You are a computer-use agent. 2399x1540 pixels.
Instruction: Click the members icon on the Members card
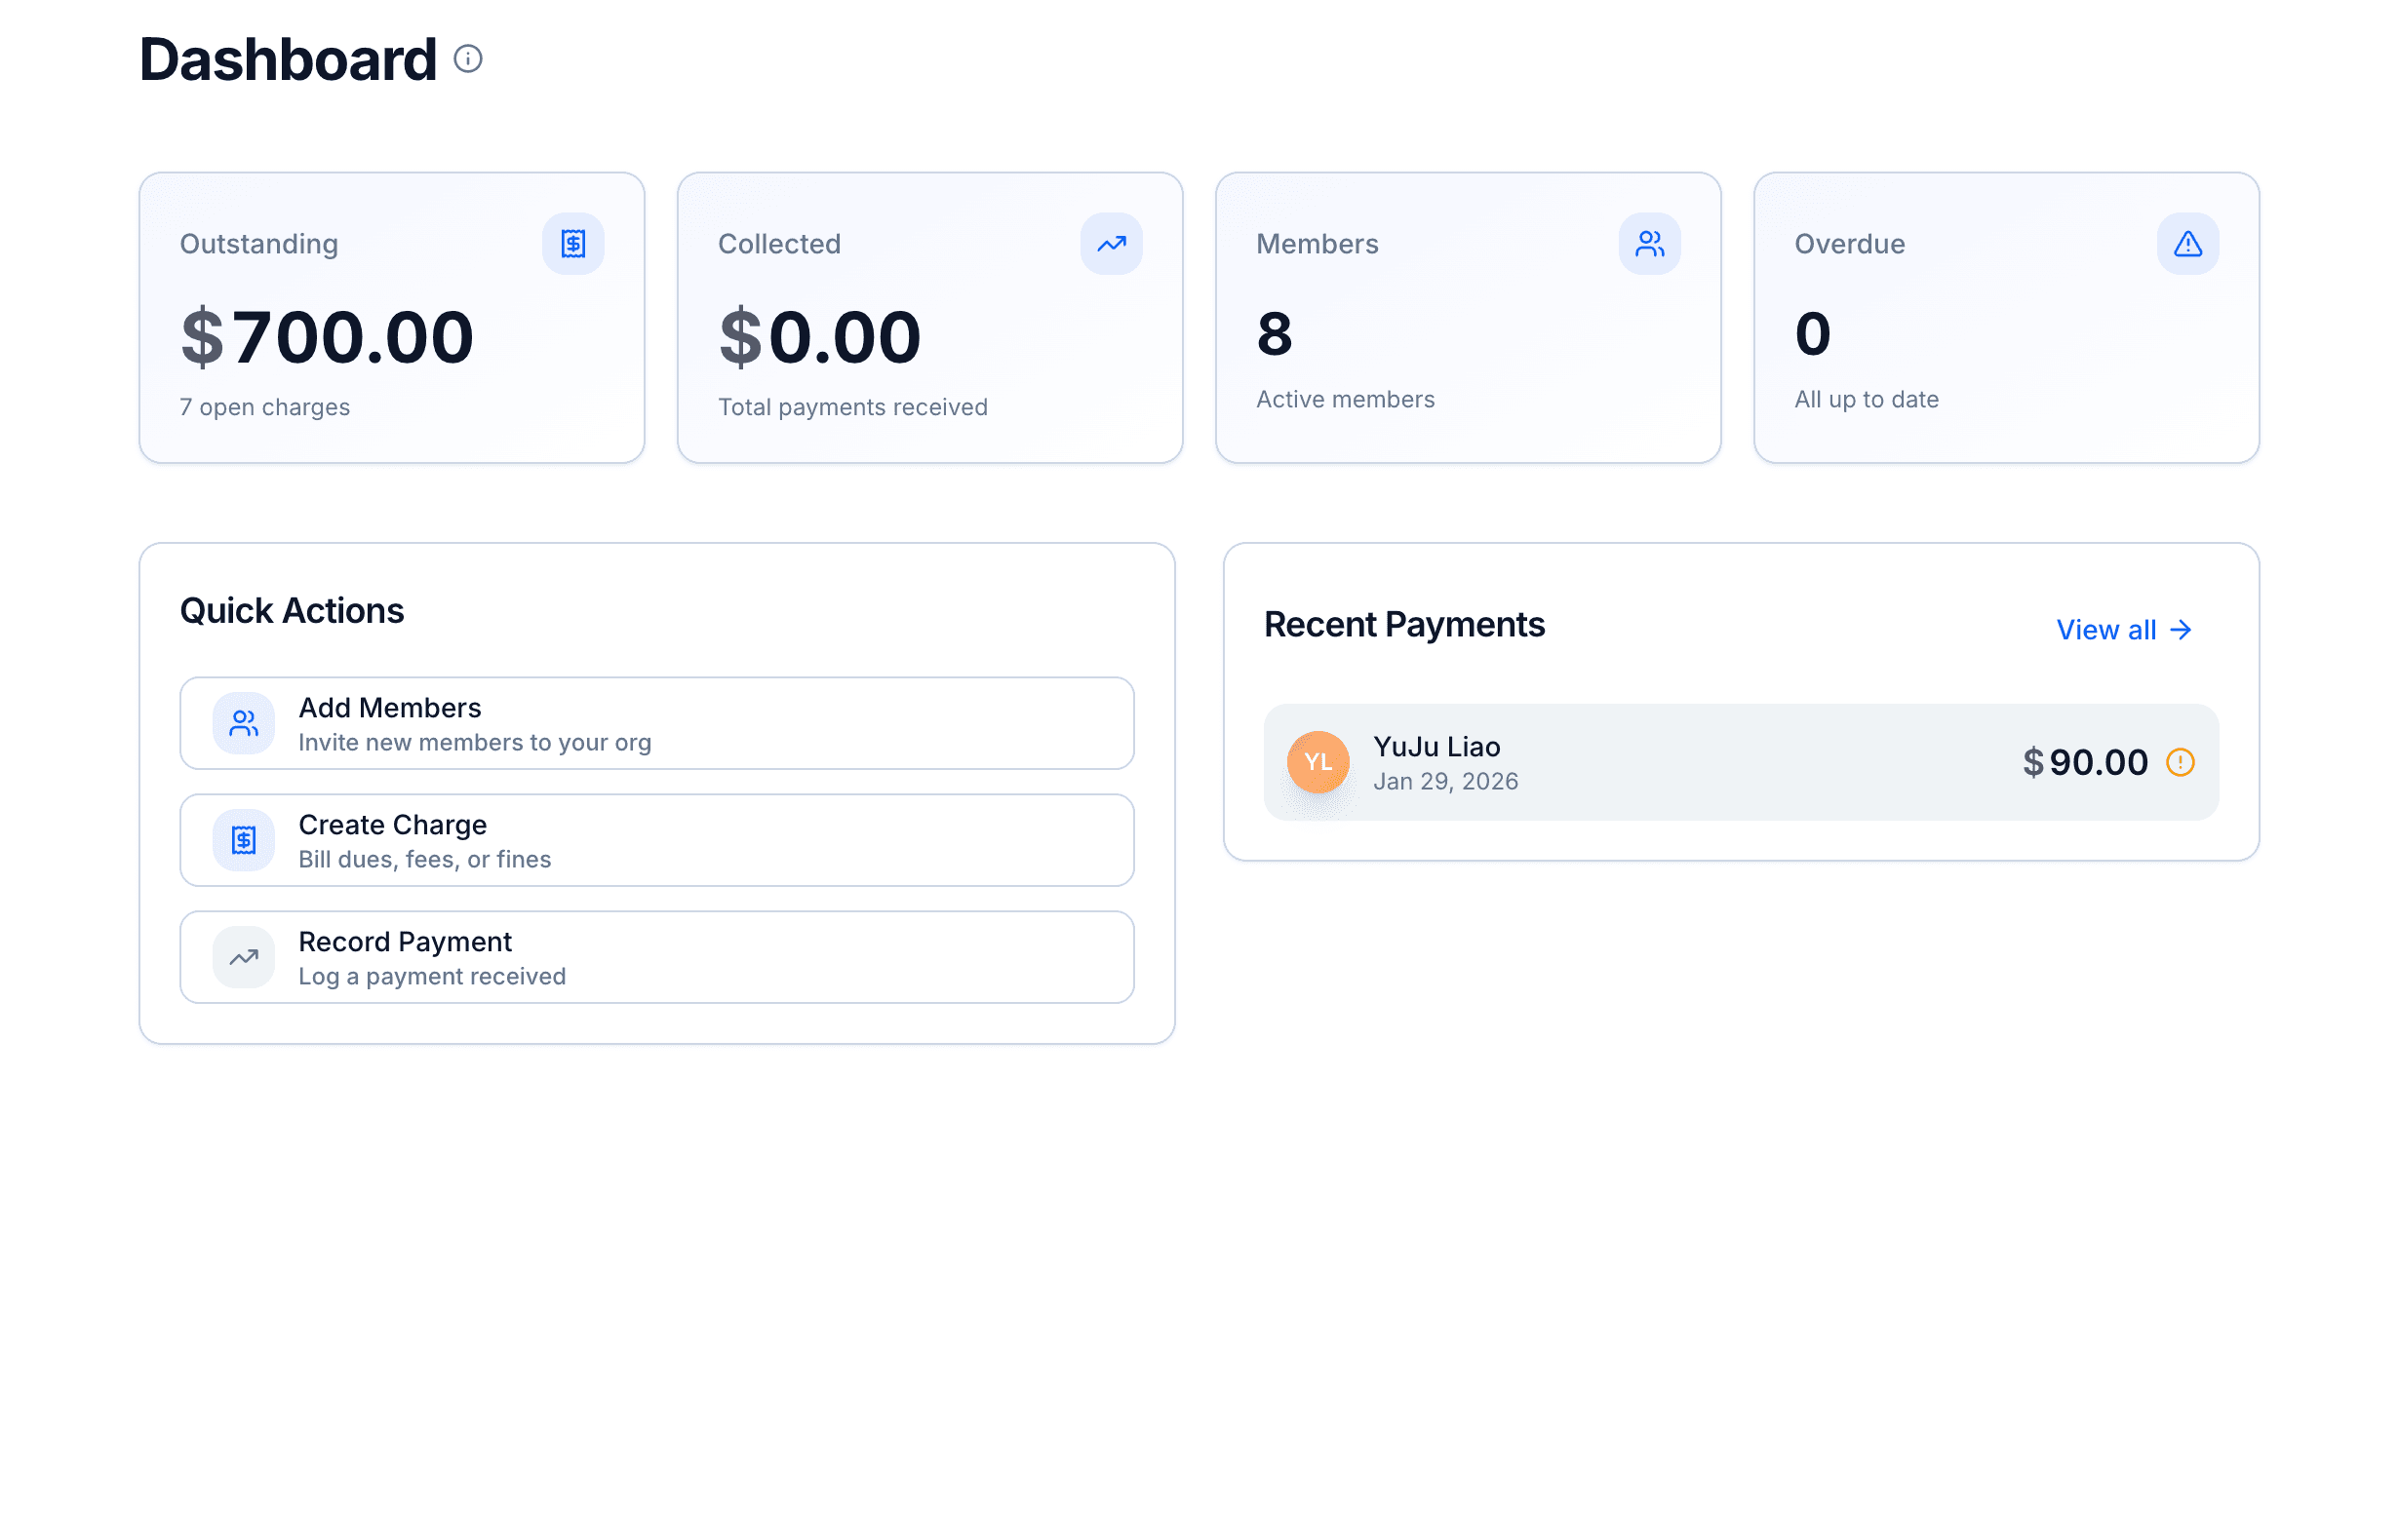[1649, 243]
